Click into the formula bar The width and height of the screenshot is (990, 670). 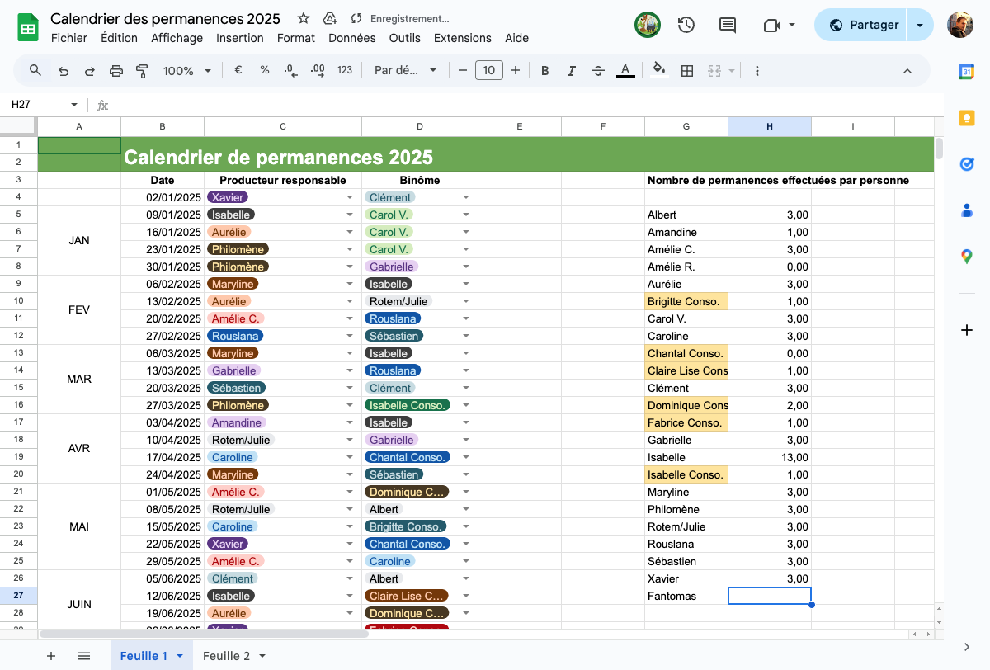point(528,105)
